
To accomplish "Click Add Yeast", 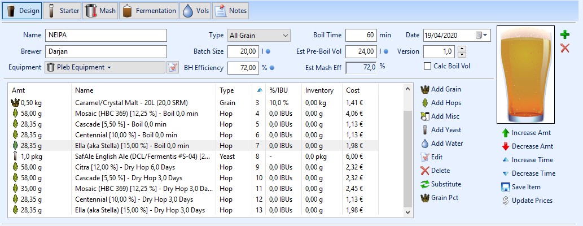I will coord(441,130).
